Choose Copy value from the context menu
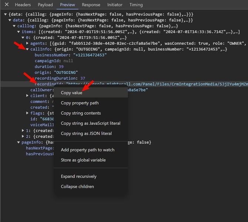 point(91,92)
